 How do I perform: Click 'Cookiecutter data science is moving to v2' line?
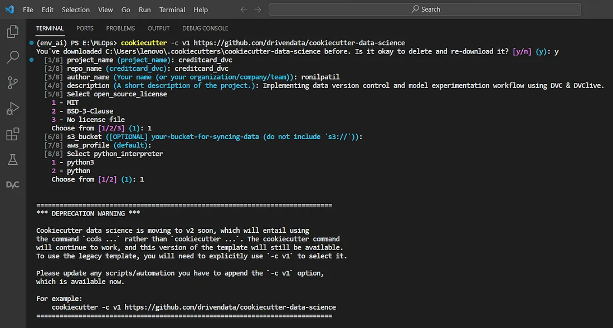click(x=173, y=231)
